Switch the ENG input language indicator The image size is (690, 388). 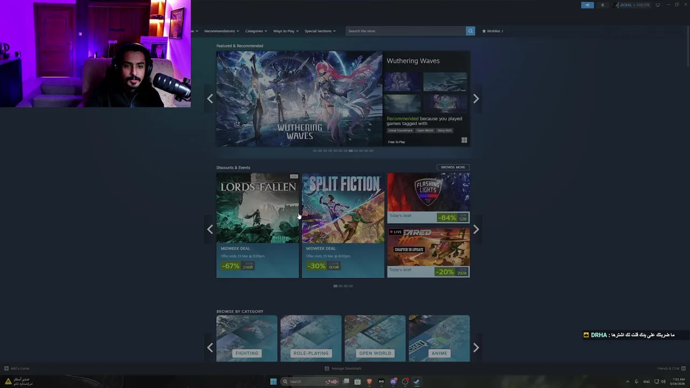646,382
